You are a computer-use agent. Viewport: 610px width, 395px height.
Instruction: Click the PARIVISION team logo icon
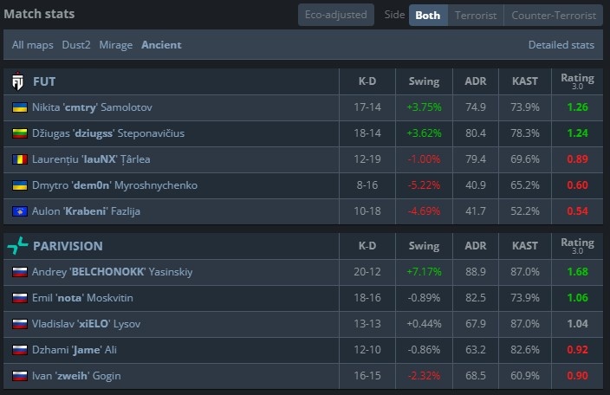(x=18, y=246)
